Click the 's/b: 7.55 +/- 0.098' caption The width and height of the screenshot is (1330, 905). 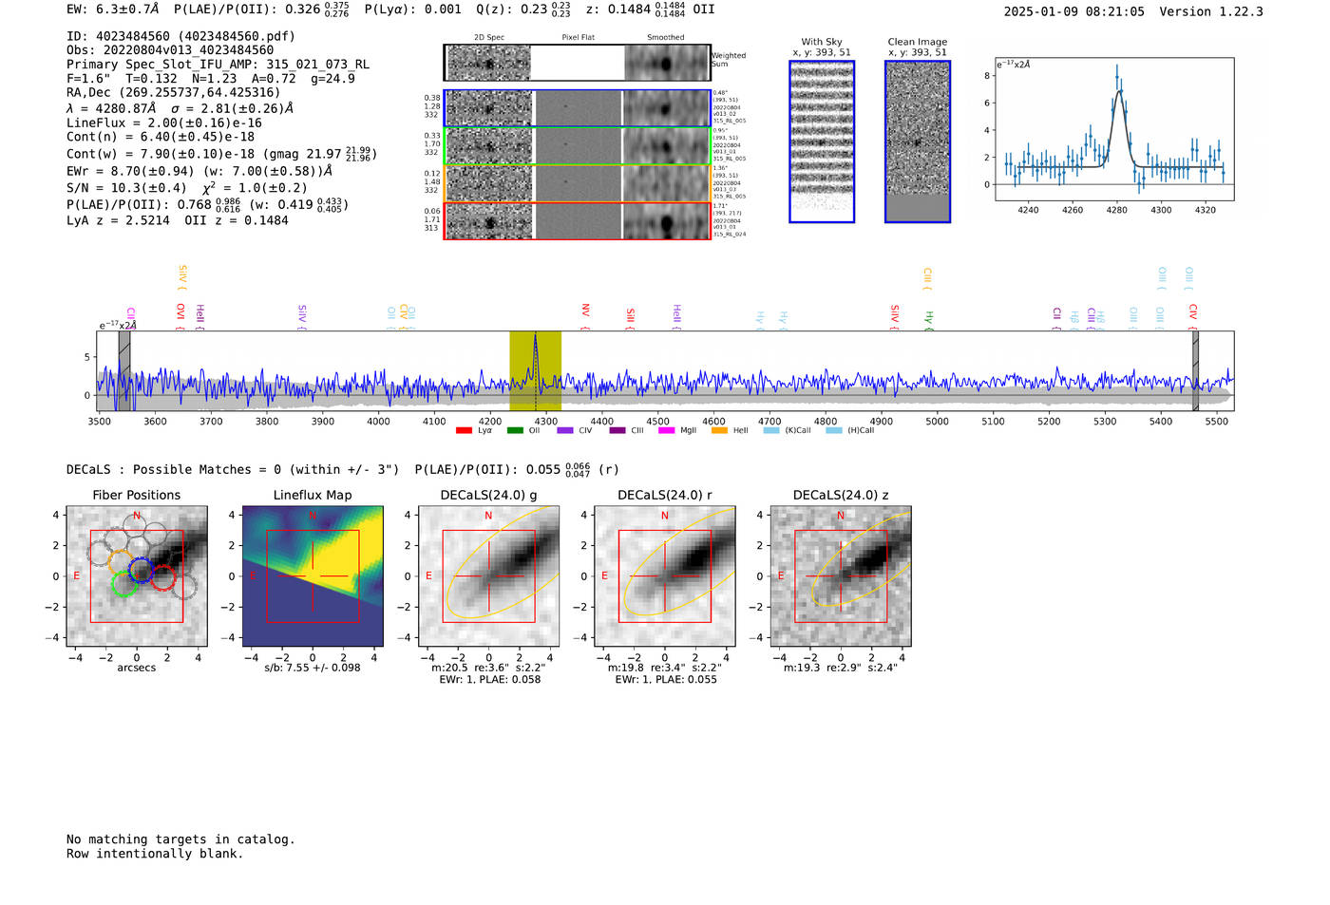[x=313, y=668]
